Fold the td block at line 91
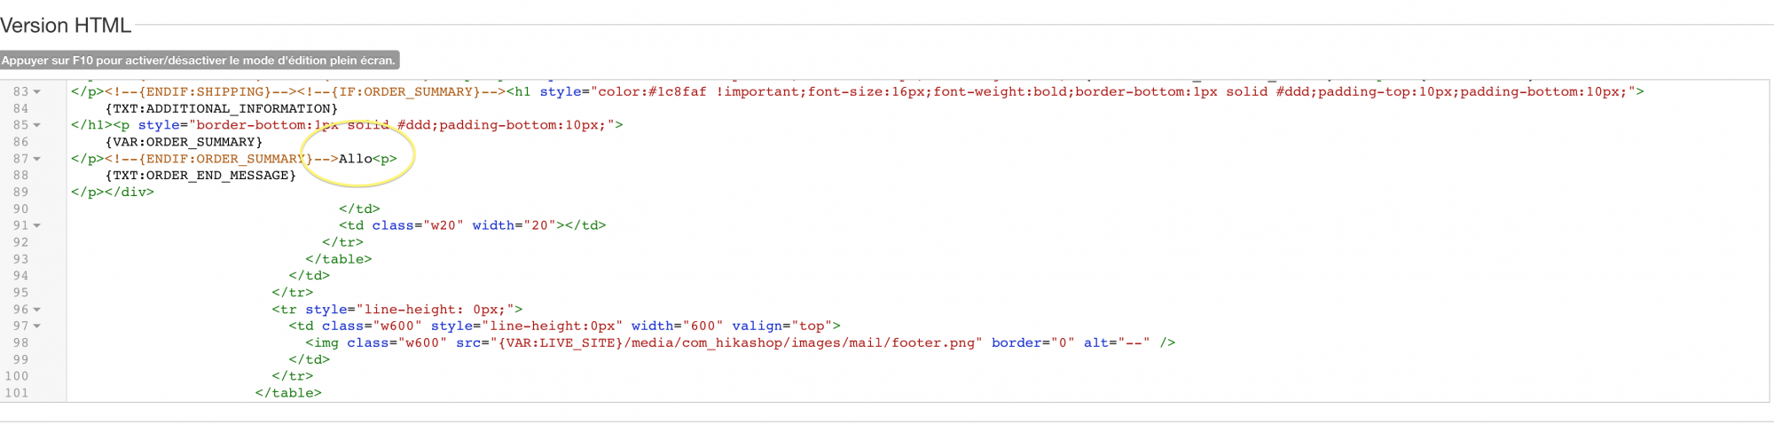The width and height of the screenshot is (1774, 425). (x=37, y=225)
